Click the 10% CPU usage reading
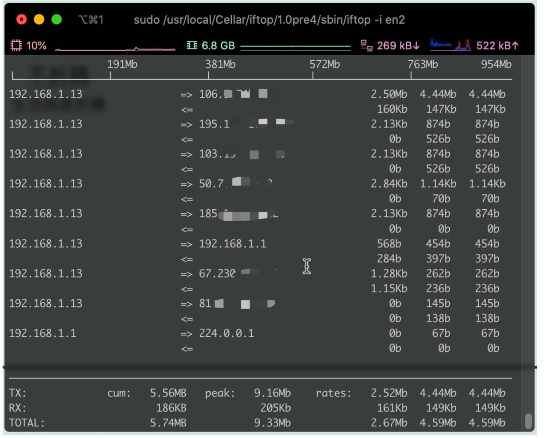Viewport: 545px width, 438px height. [36, 45]
